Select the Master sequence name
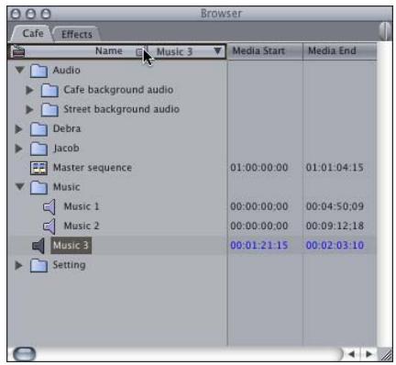Viewport: 396px width, 365px height. point(93,168)
